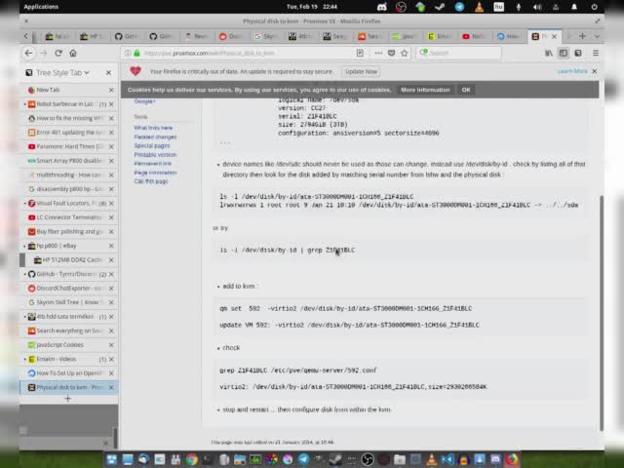This screenshot has height=468, width=624.
Task: Switch to Smart Array P800 tab
Action: (x=68, y=161)
